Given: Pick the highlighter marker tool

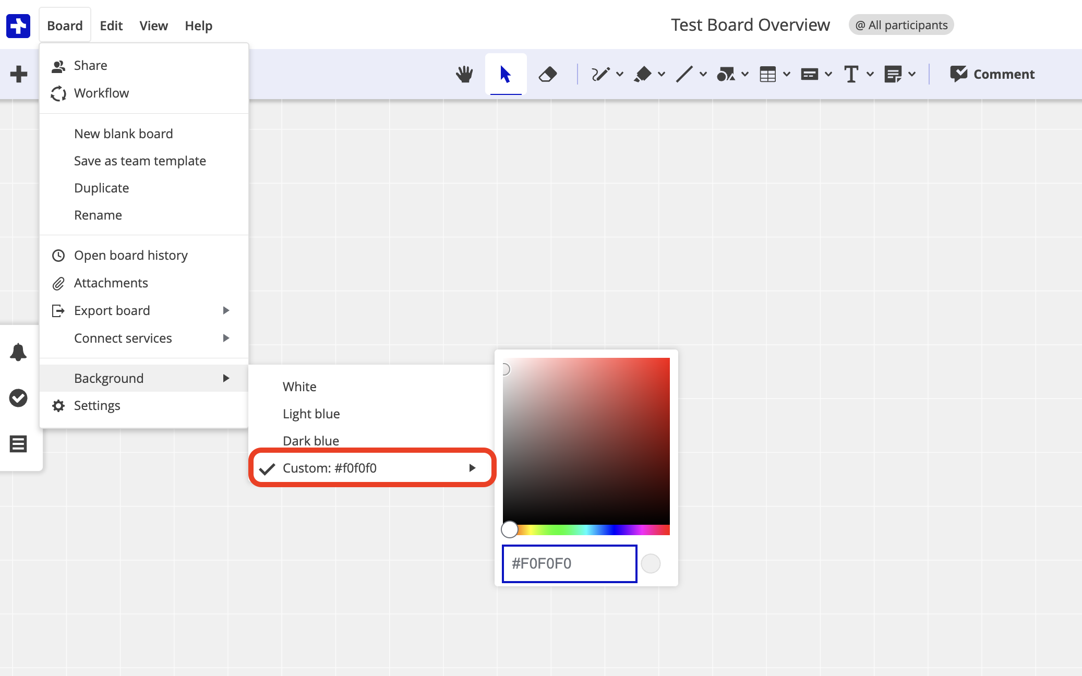Looking at the screenshot, I should tap(642, 74).
